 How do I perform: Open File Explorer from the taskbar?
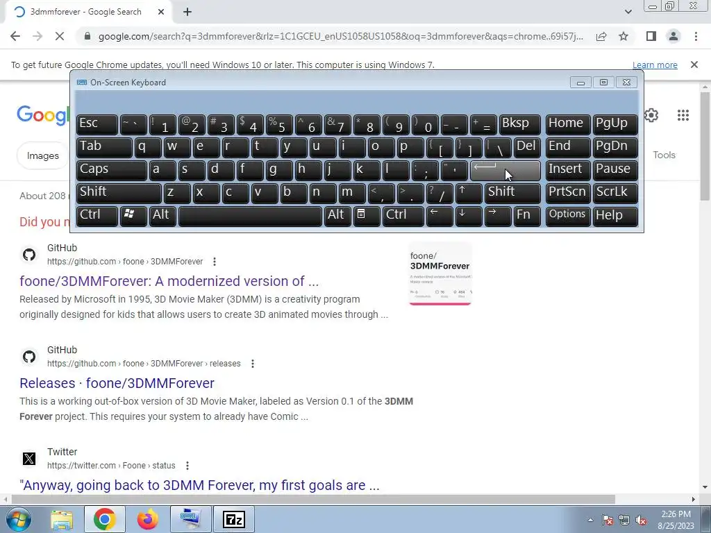[x=62, y=519]
